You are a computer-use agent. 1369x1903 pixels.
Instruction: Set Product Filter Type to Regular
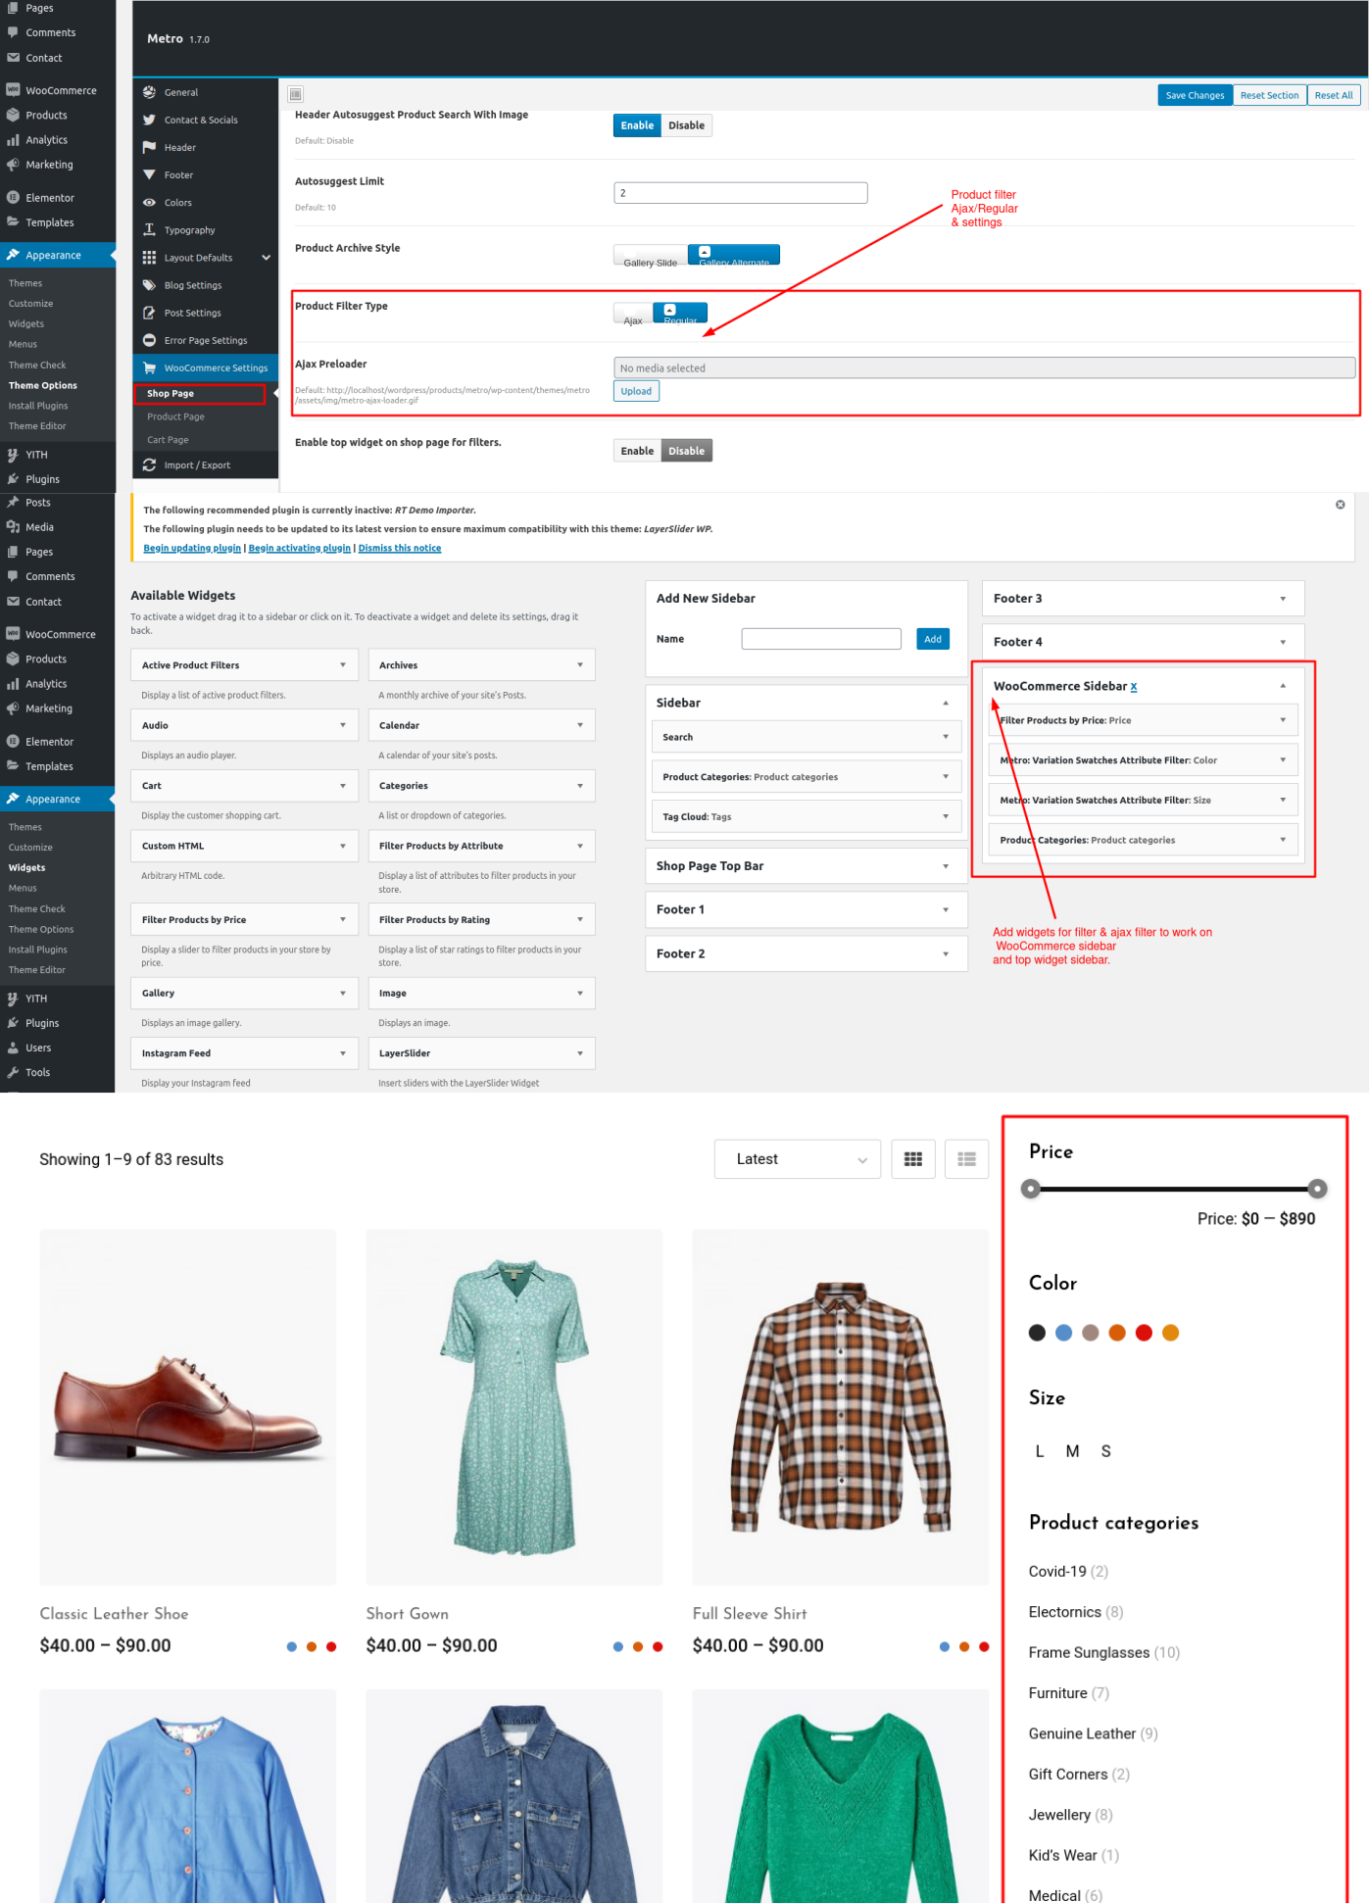click(680, 313)
